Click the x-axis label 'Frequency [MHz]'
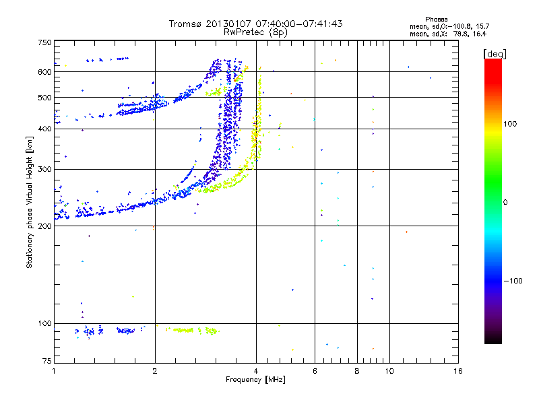Image resolution: width=539 pixels, height=404 pixels. click(x=255, y=380)
